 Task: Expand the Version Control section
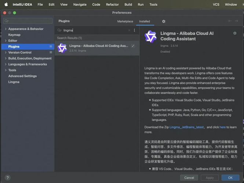point(6,52)
